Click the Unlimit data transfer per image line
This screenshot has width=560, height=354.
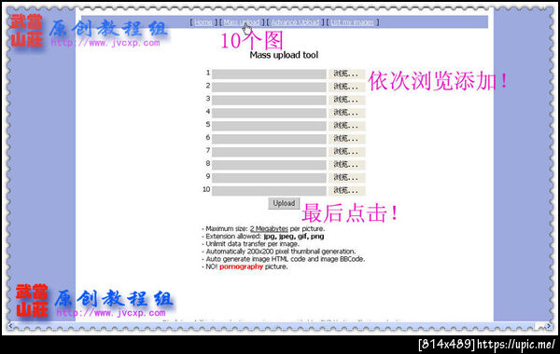pyautogui.click(x=250, y=244)
